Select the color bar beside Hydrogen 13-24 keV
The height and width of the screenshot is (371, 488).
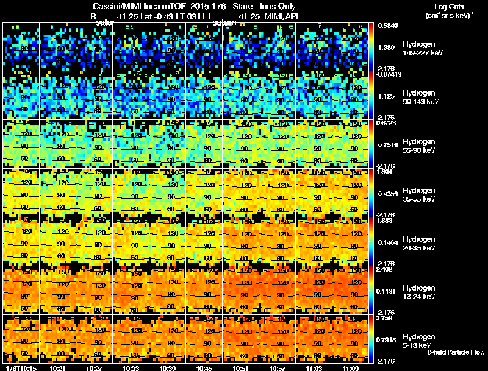coord(371,291)
